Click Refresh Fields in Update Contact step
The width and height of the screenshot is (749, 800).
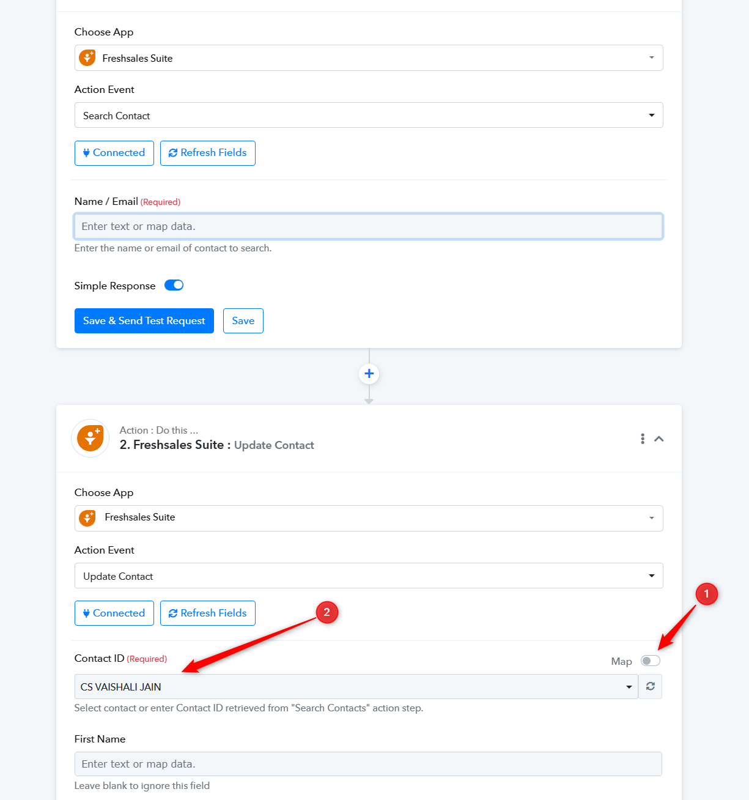(x=208, y=613)
